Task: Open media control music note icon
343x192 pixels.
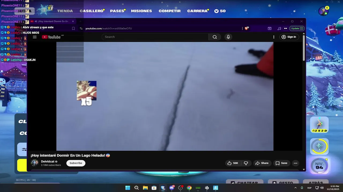Action: click(x=279, y=28)
